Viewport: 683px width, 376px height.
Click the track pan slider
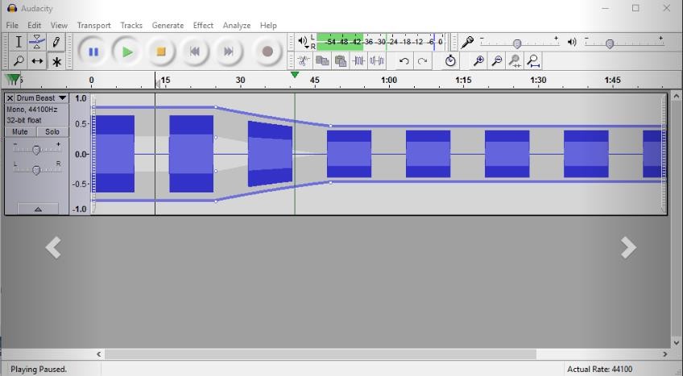36,170
